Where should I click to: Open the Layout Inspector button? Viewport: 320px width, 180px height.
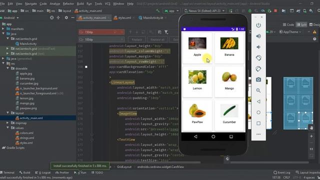pyautogui.click(x=308, y=172)
